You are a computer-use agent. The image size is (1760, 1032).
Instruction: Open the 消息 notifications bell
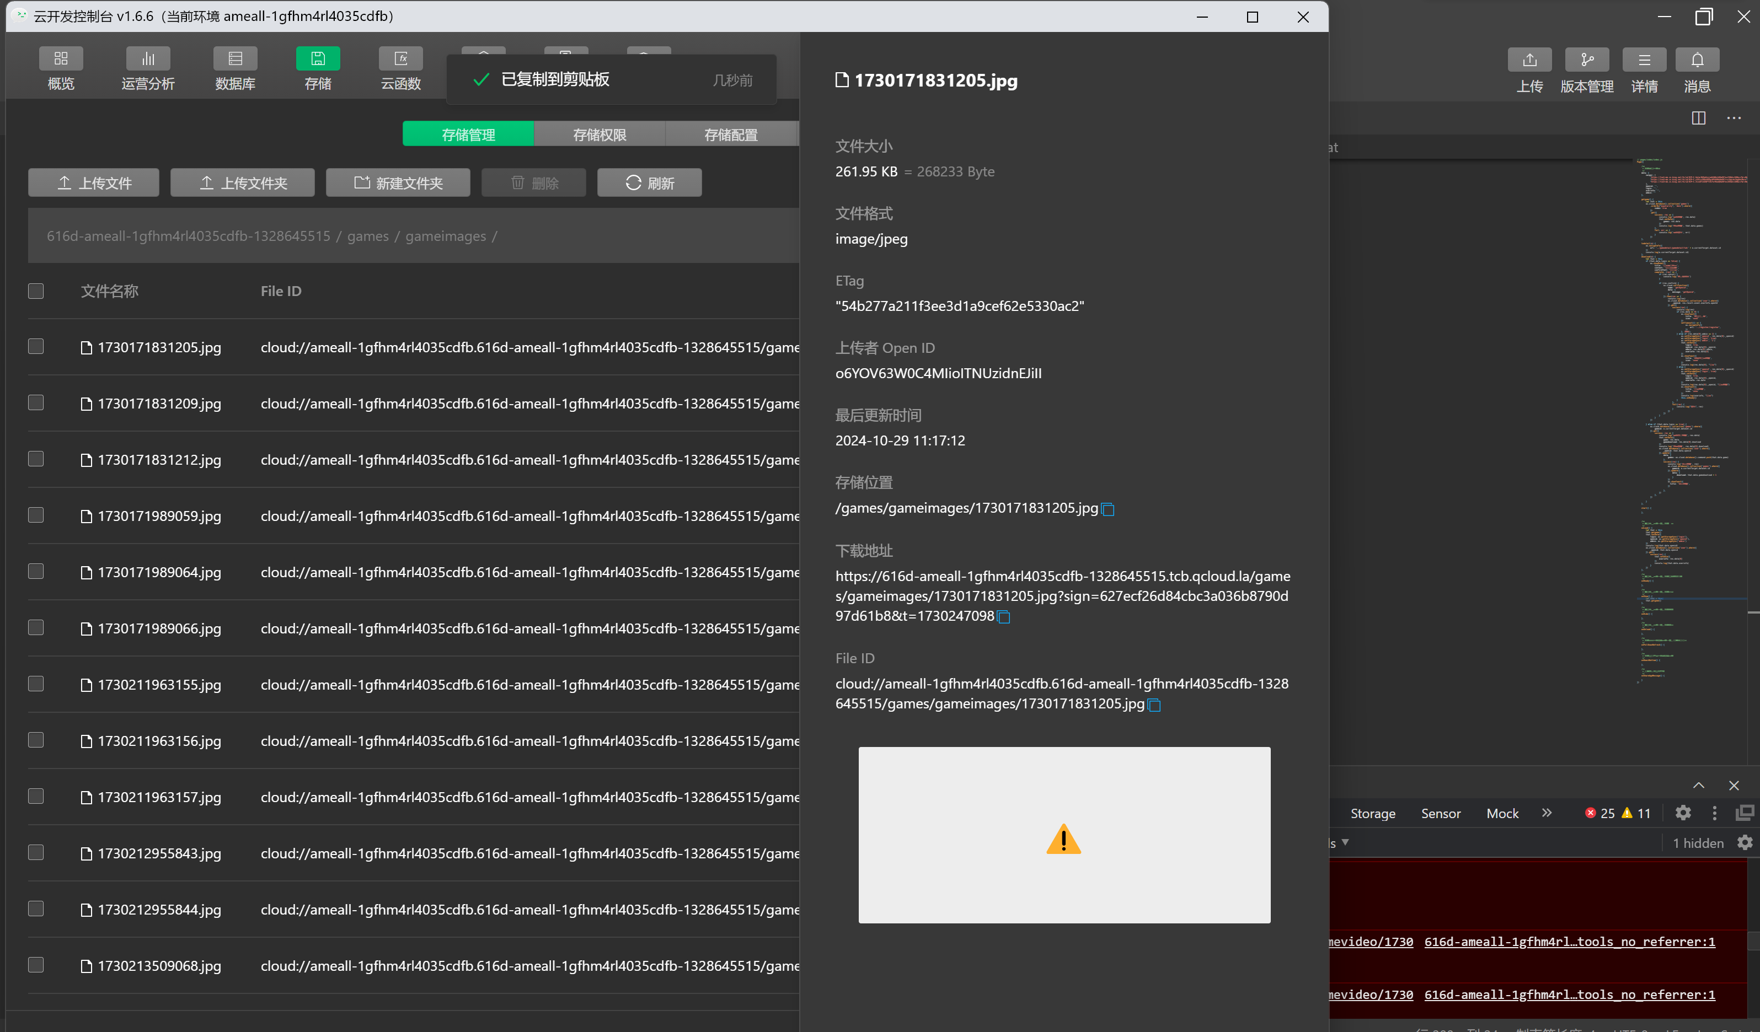click(x=1697, y=60)
